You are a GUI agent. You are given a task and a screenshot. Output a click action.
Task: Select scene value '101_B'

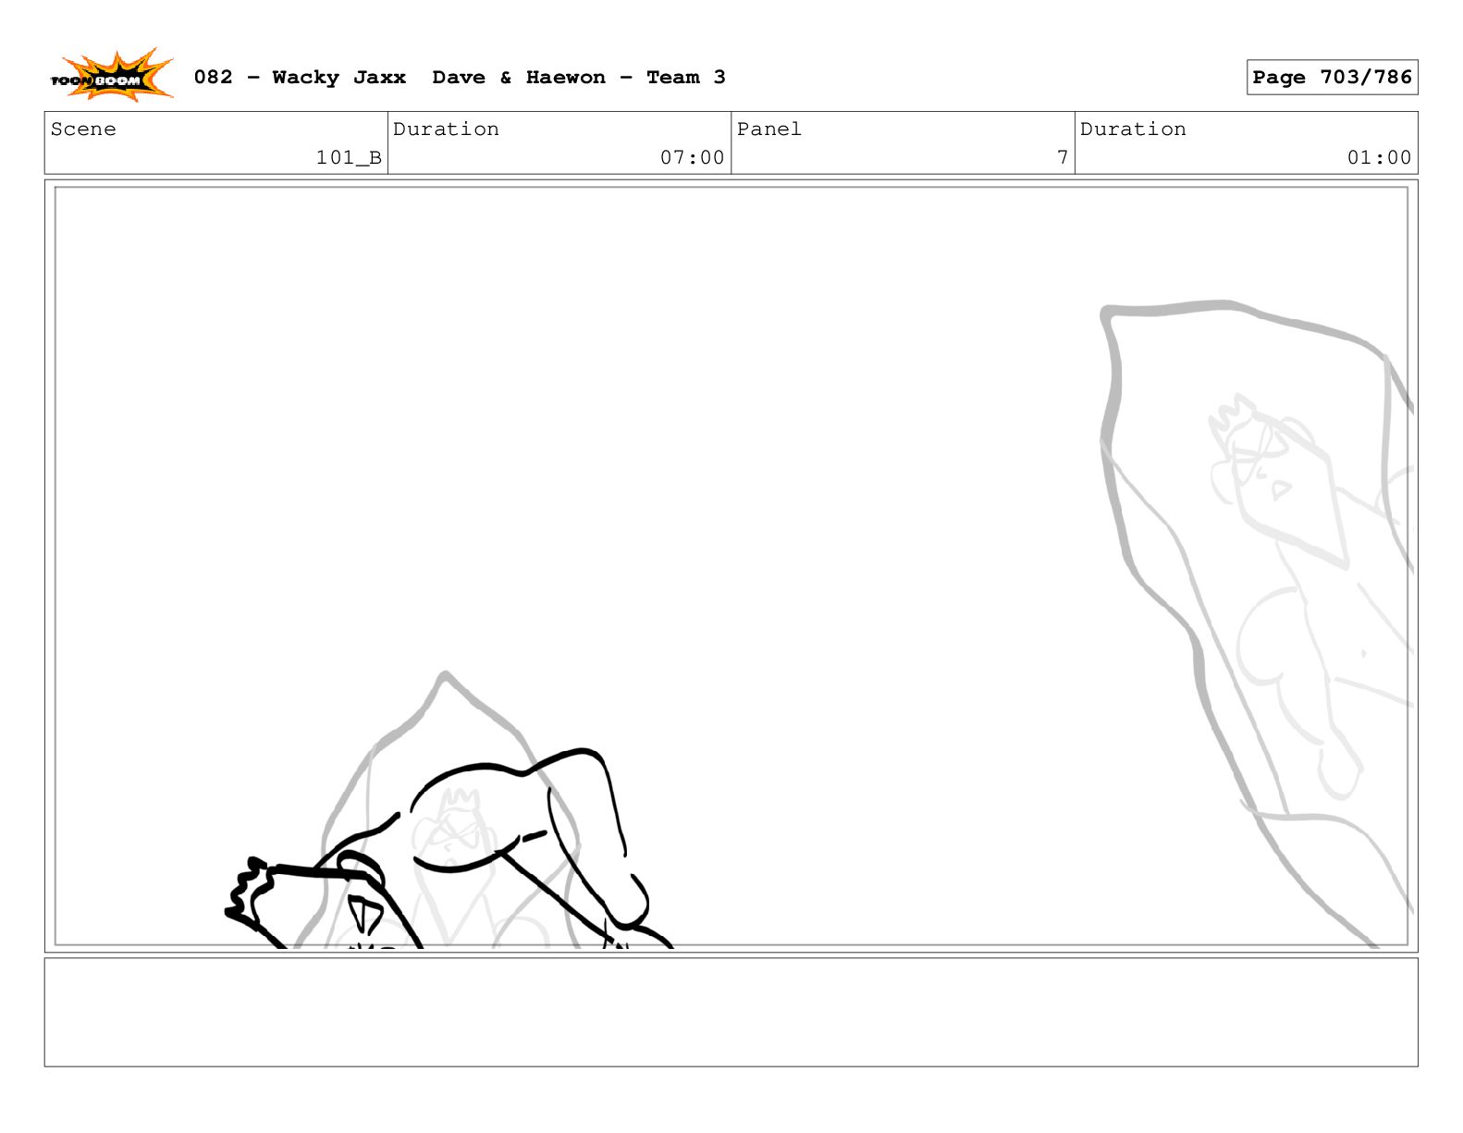click(x=349, y=157)
